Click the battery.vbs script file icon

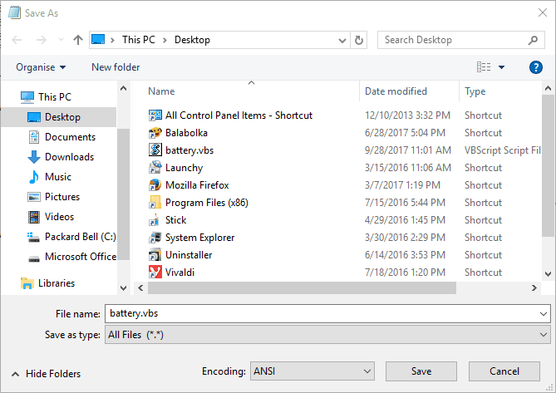click(x=155, y=150)
